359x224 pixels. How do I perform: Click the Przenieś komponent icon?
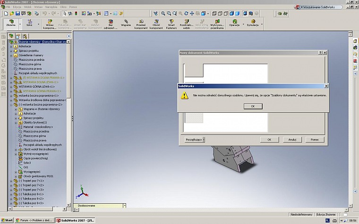141,24
